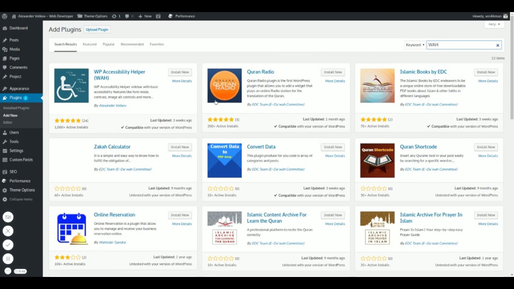Image resolution: width=514 pixels, height=289 pixels.
Task: Clear the search field with the X
Action: point(498,45)
